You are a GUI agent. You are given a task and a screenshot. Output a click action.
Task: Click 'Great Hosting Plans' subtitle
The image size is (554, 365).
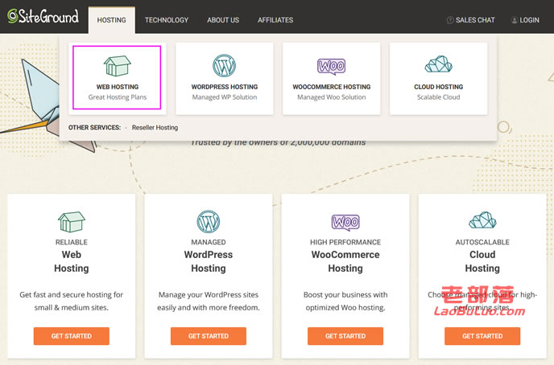pos(118,97)
